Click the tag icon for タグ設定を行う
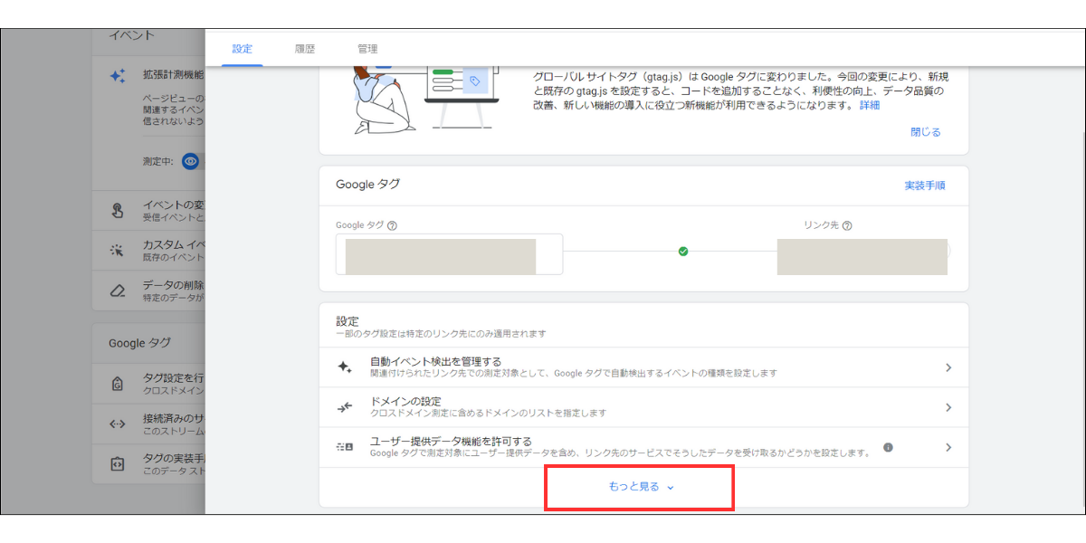Viewport: 1086px width, 543px height. pyautogui.click(x=118, y=383)
